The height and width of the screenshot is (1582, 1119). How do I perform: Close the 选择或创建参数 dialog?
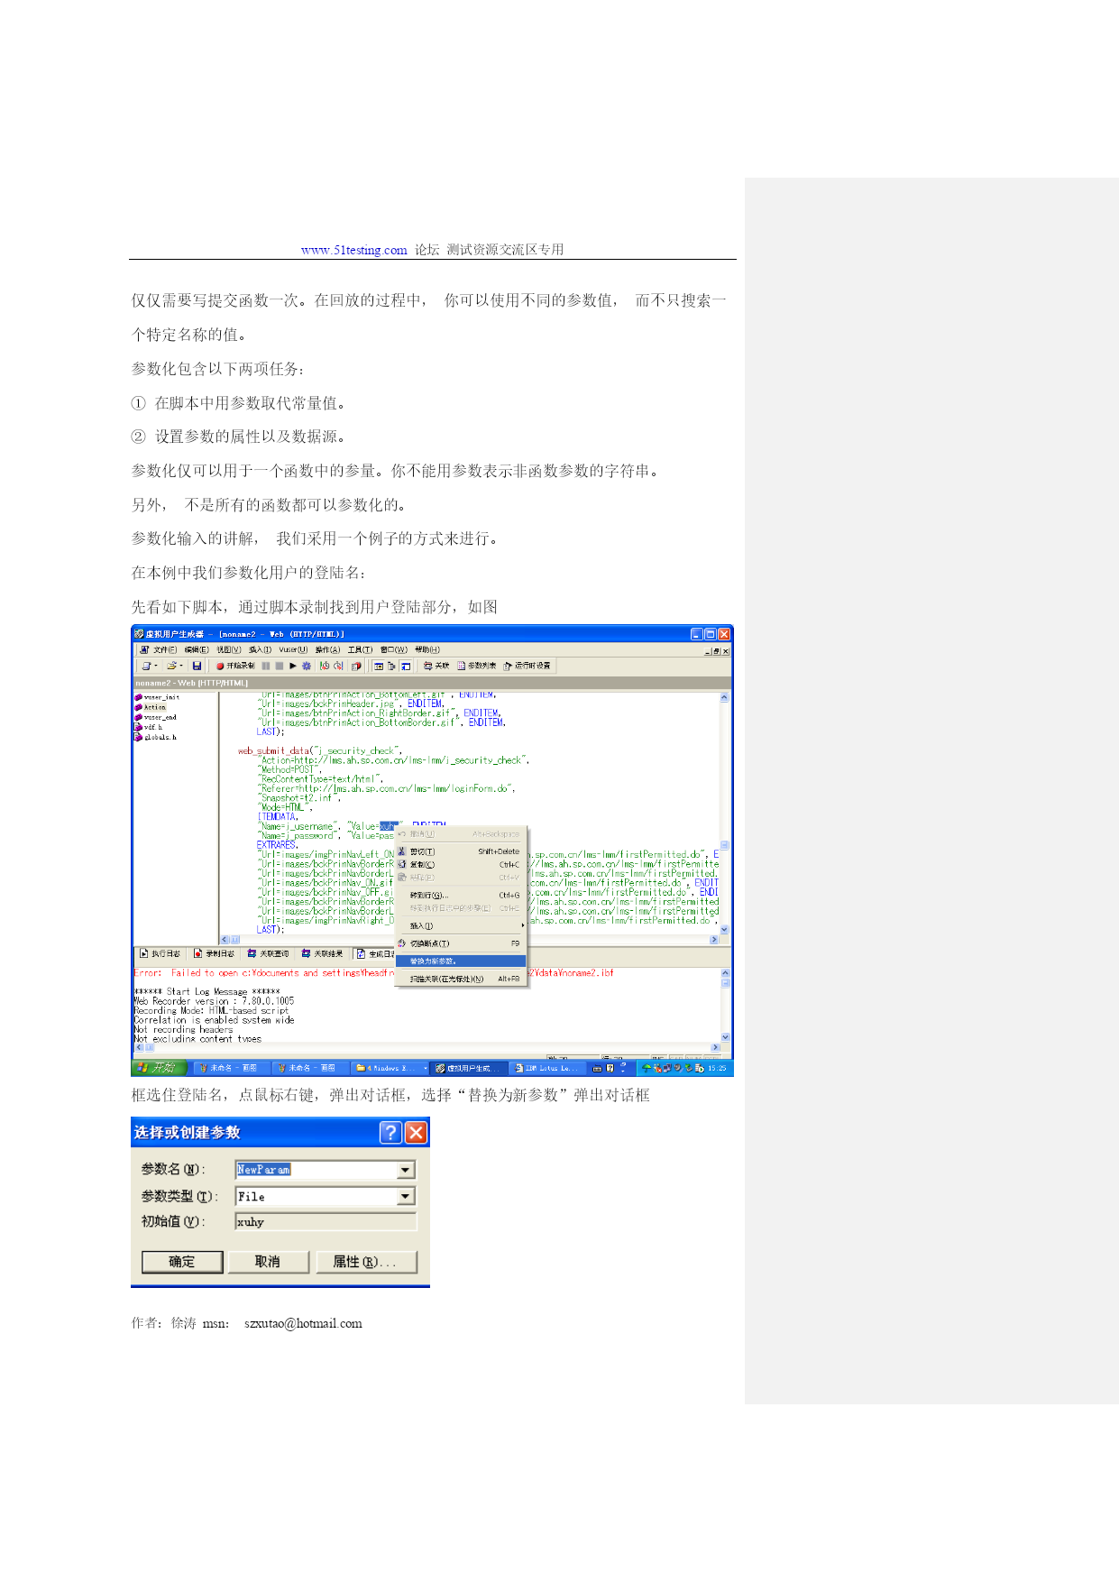click(x=416, y=1133)
